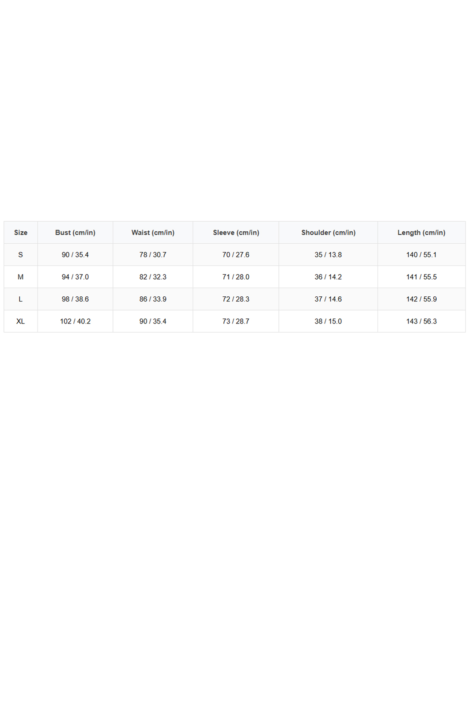The width and height of the screenshot is (469, 704).
Task: Click the 'Length (cm/in)' header
Action: [x=422, y=233]
